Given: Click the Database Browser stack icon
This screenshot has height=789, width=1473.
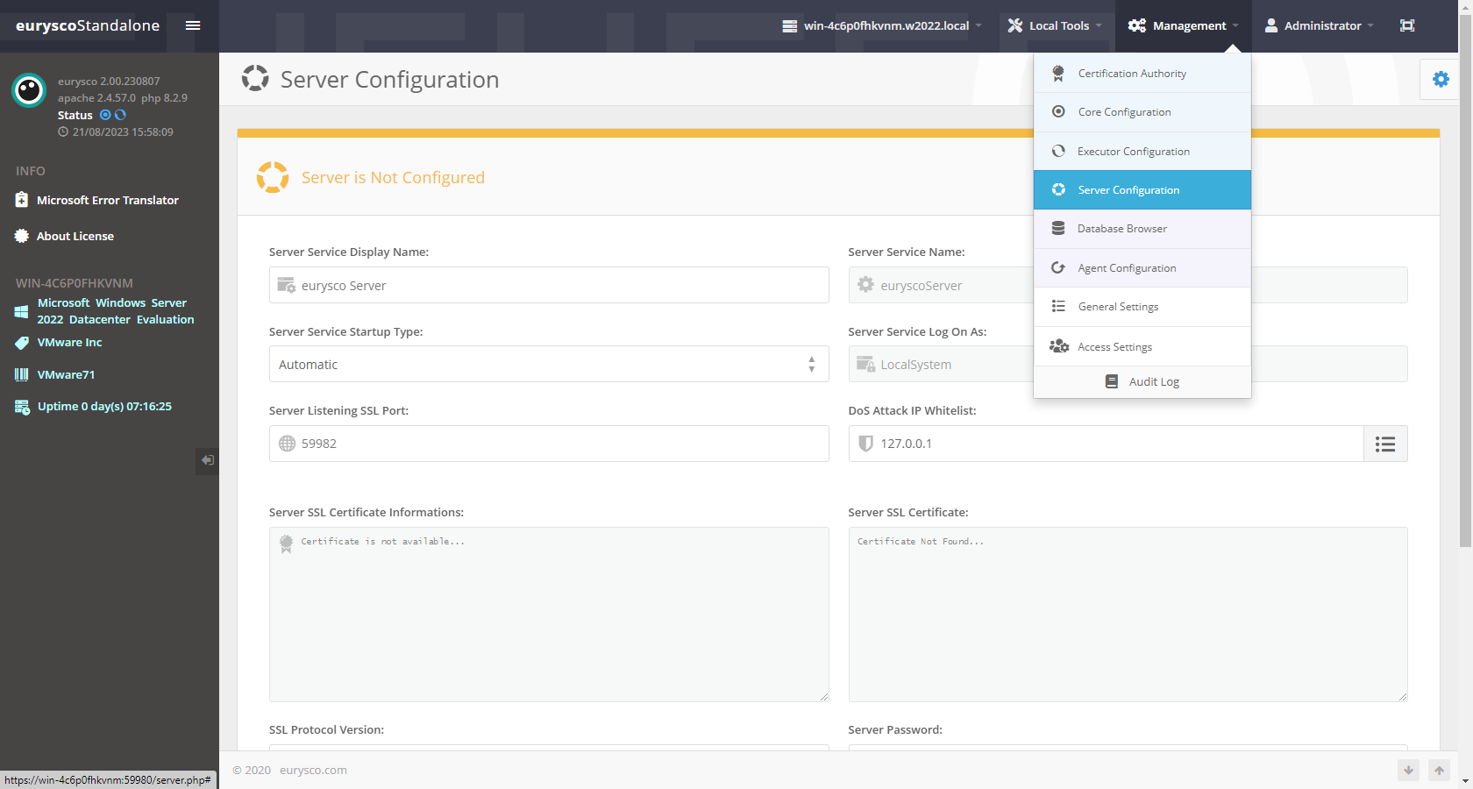Looking at the screenshot, I should [1058, 228].
